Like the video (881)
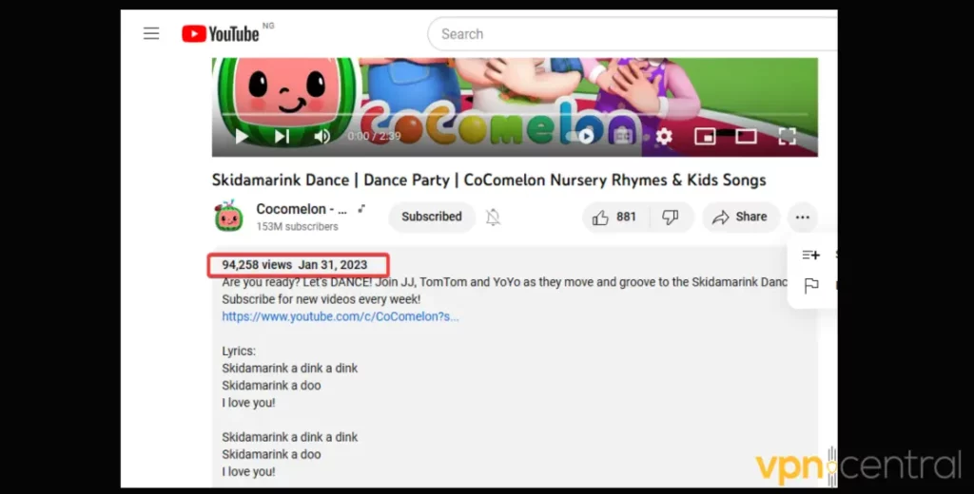Viewport: 974px width, 494px height. [x=614, y=217]
